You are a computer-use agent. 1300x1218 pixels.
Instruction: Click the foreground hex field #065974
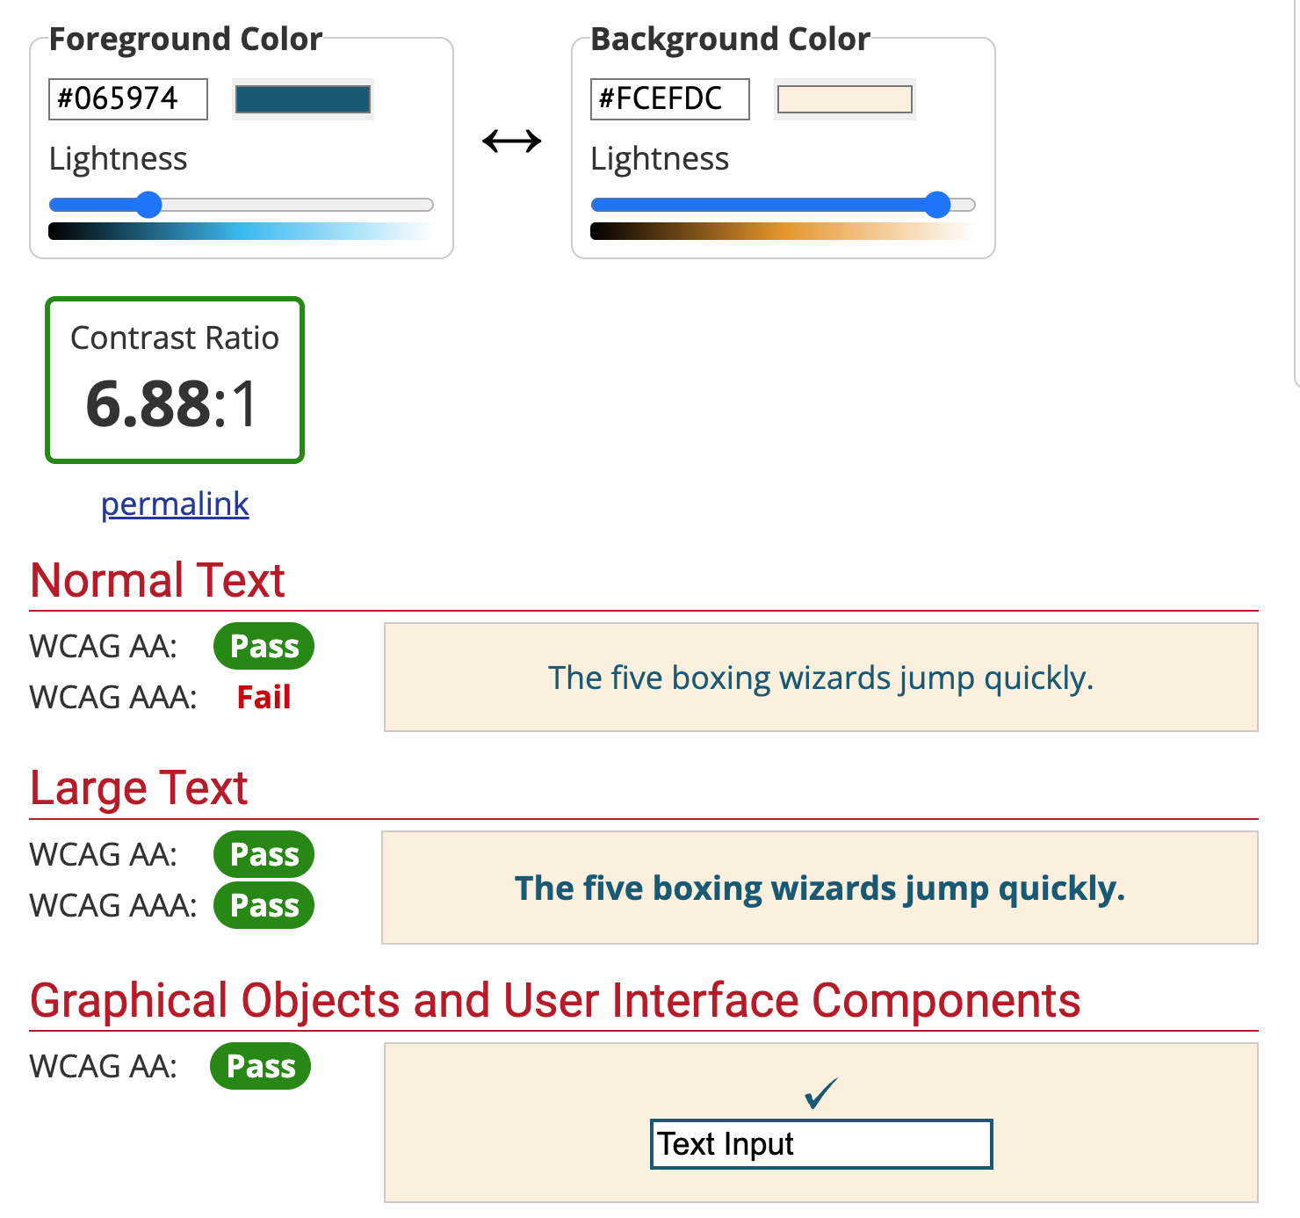[127, 99]
